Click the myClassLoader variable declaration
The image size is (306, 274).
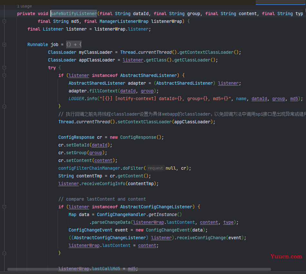point(96,52)
